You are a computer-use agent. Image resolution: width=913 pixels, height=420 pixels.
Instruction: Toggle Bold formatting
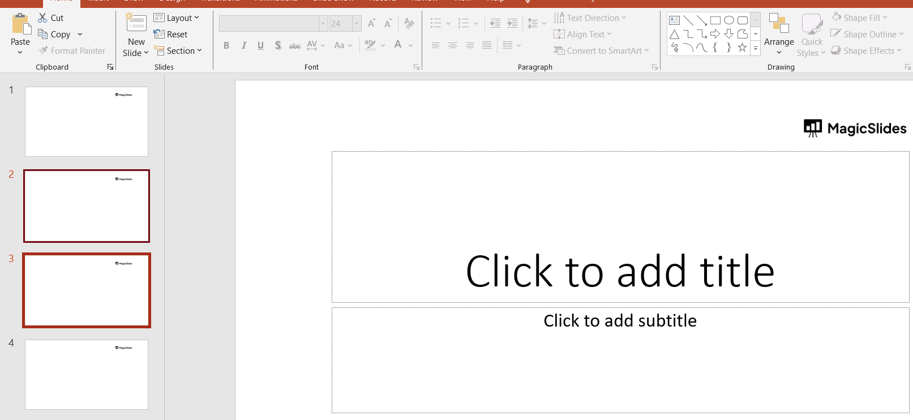(226, 45)
